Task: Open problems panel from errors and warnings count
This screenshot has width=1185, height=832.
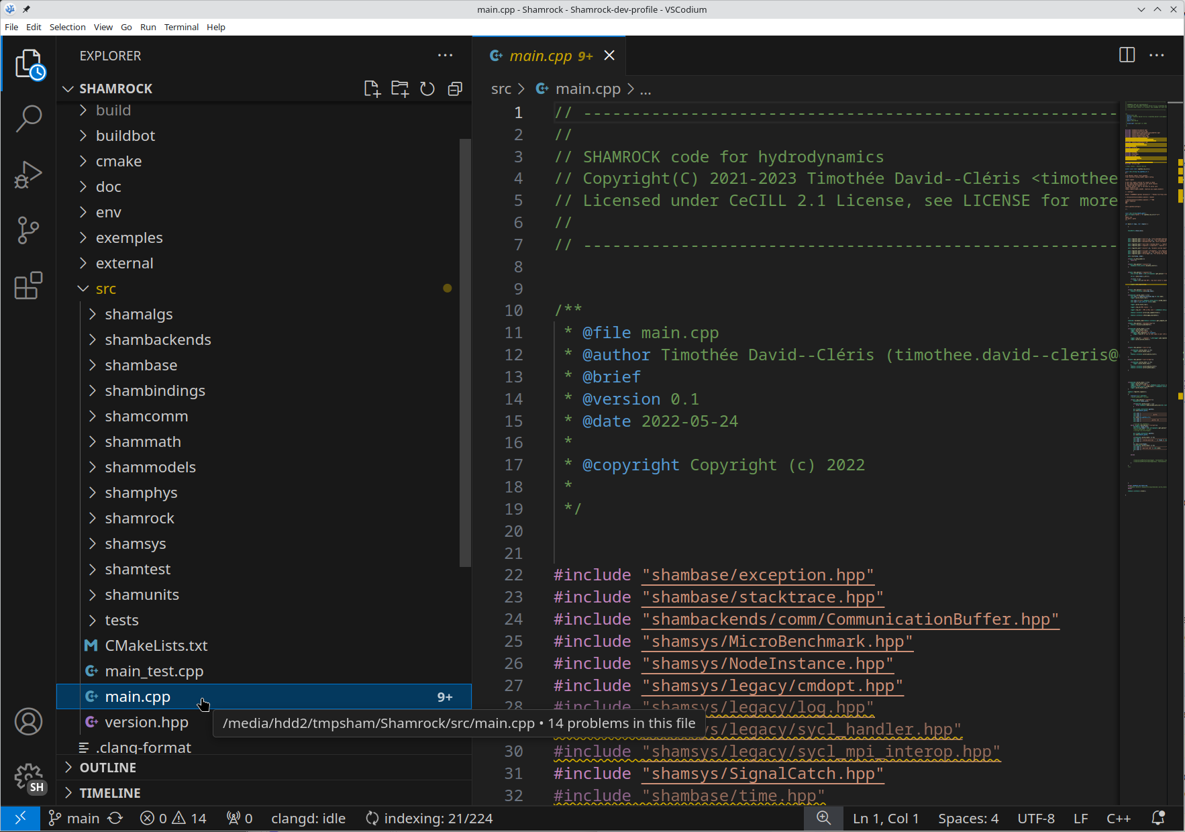Action: point(174,819)
